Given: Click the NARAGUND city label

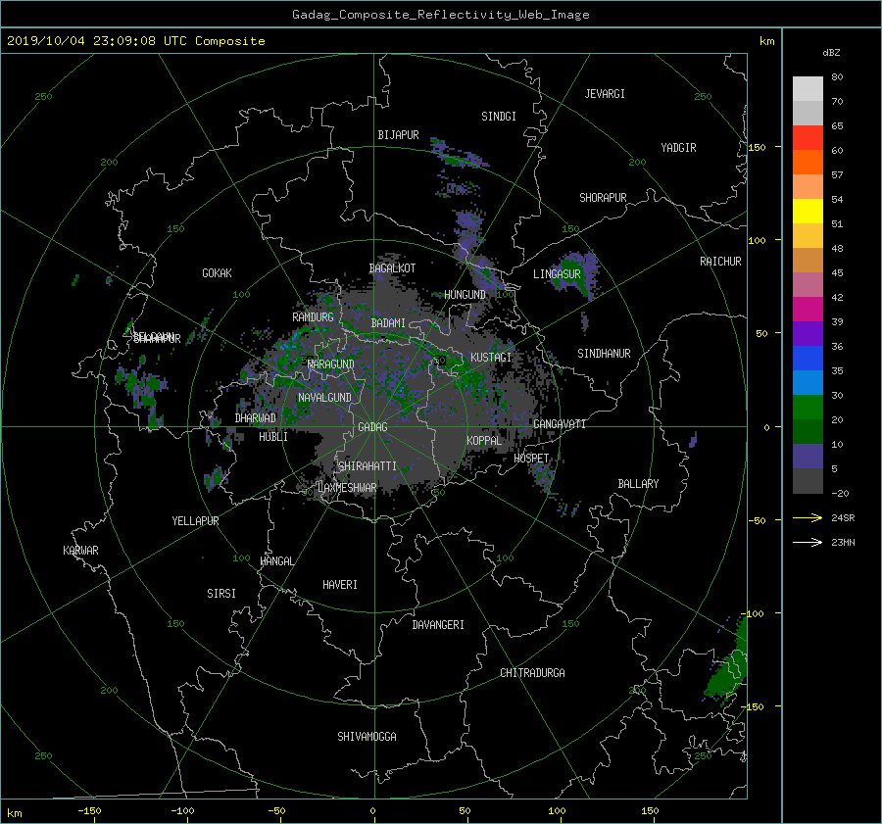Looking at the screenshot, I should pyautogui.click(x=331, y=364).
